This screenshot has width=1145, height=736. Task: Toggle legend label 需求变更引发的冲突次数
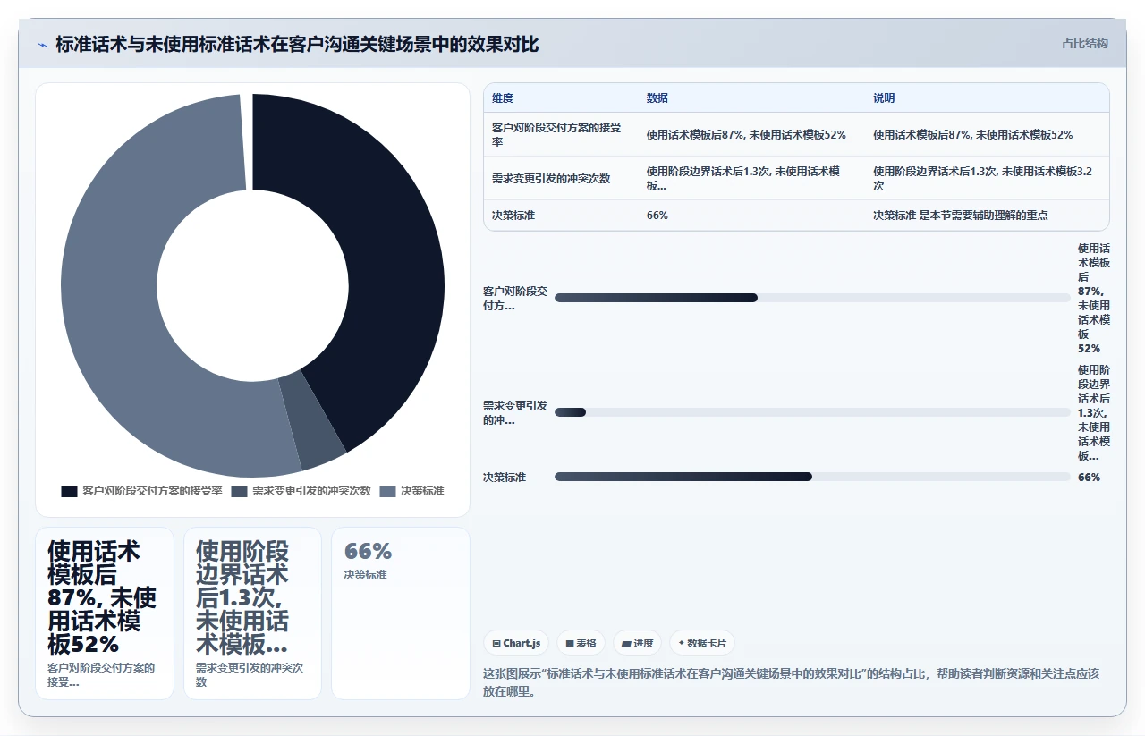pos(311,491)
